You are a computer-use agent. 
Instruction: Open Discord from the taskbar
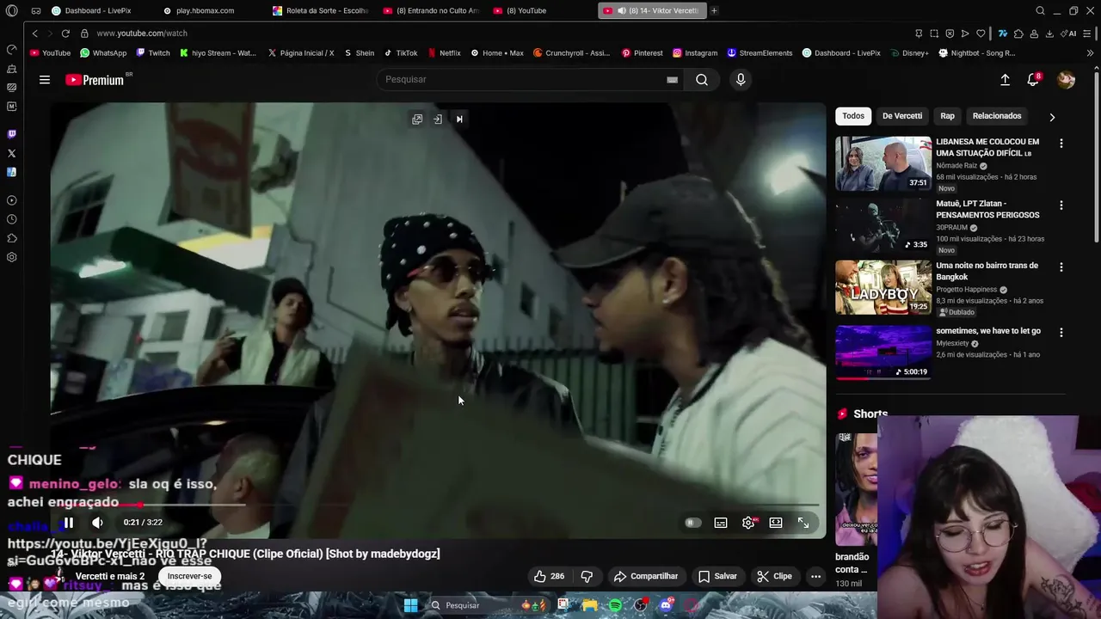[x=666, y=605]
